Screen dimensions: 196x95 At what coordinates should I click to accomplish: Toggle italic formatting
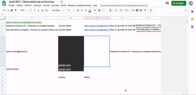[x=82, y=10]
